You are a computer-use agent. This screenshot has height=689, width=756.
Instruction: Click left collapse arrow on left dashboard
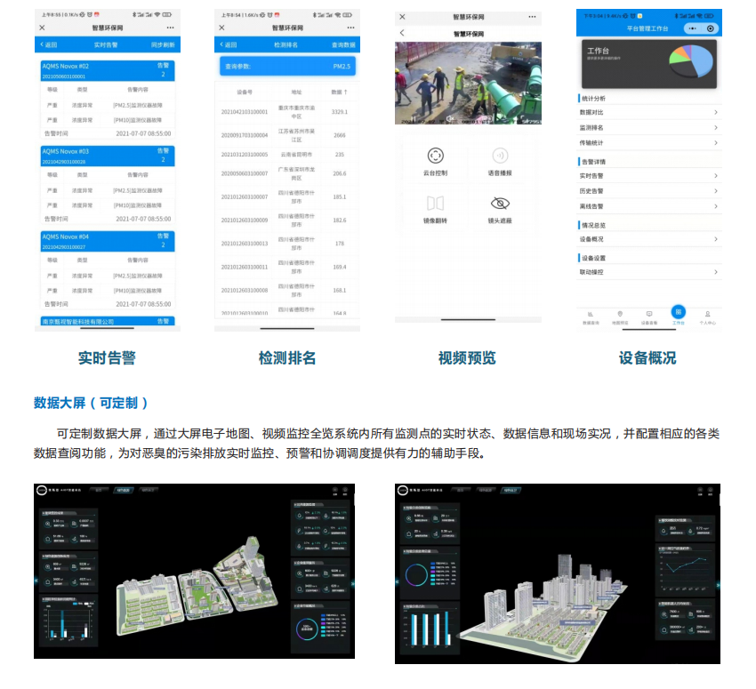[36, 581]
